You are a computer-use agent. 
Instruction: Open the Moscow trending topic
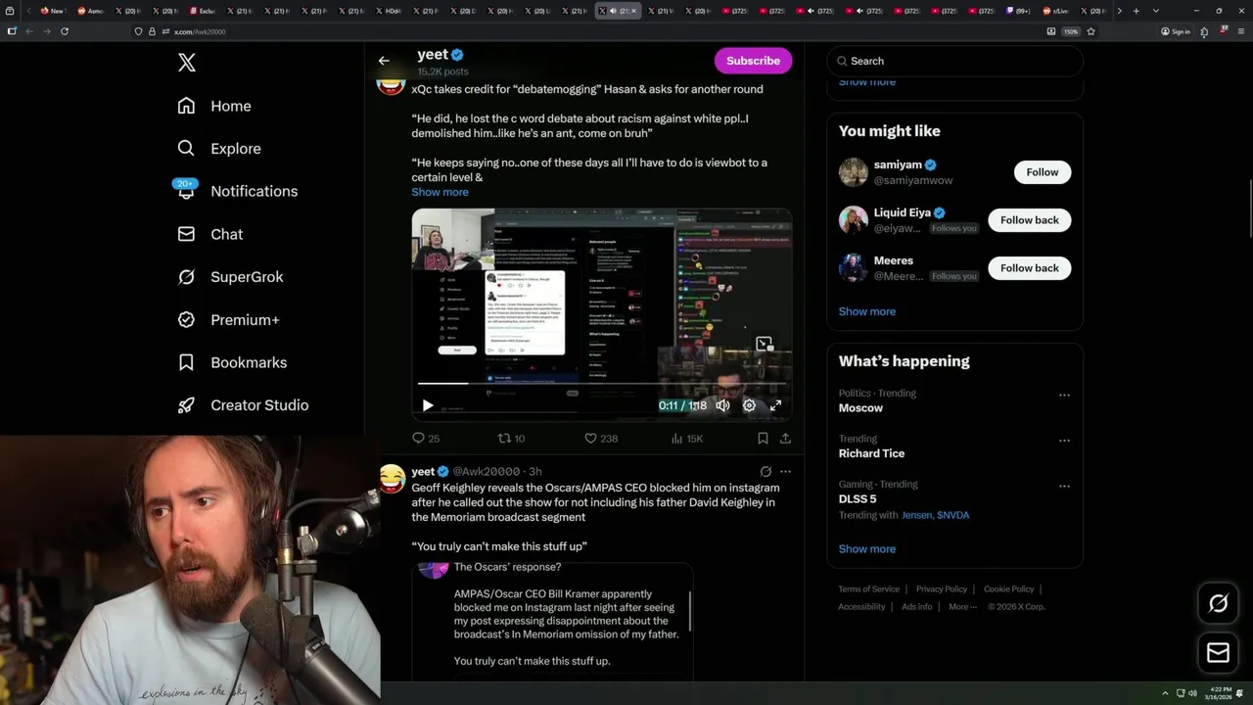tap(860, 407)
